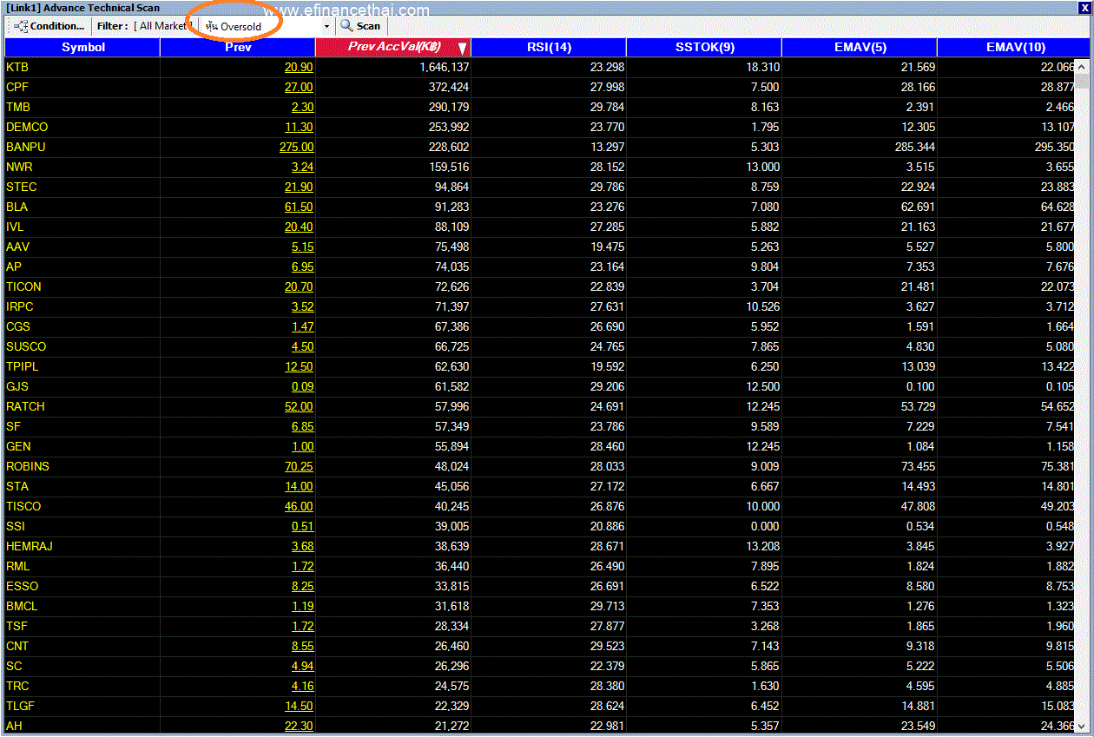Screen dimensions: 1094x737
Task: Open the 61.50 Prev price link for BLA
Action: [299, 207]
